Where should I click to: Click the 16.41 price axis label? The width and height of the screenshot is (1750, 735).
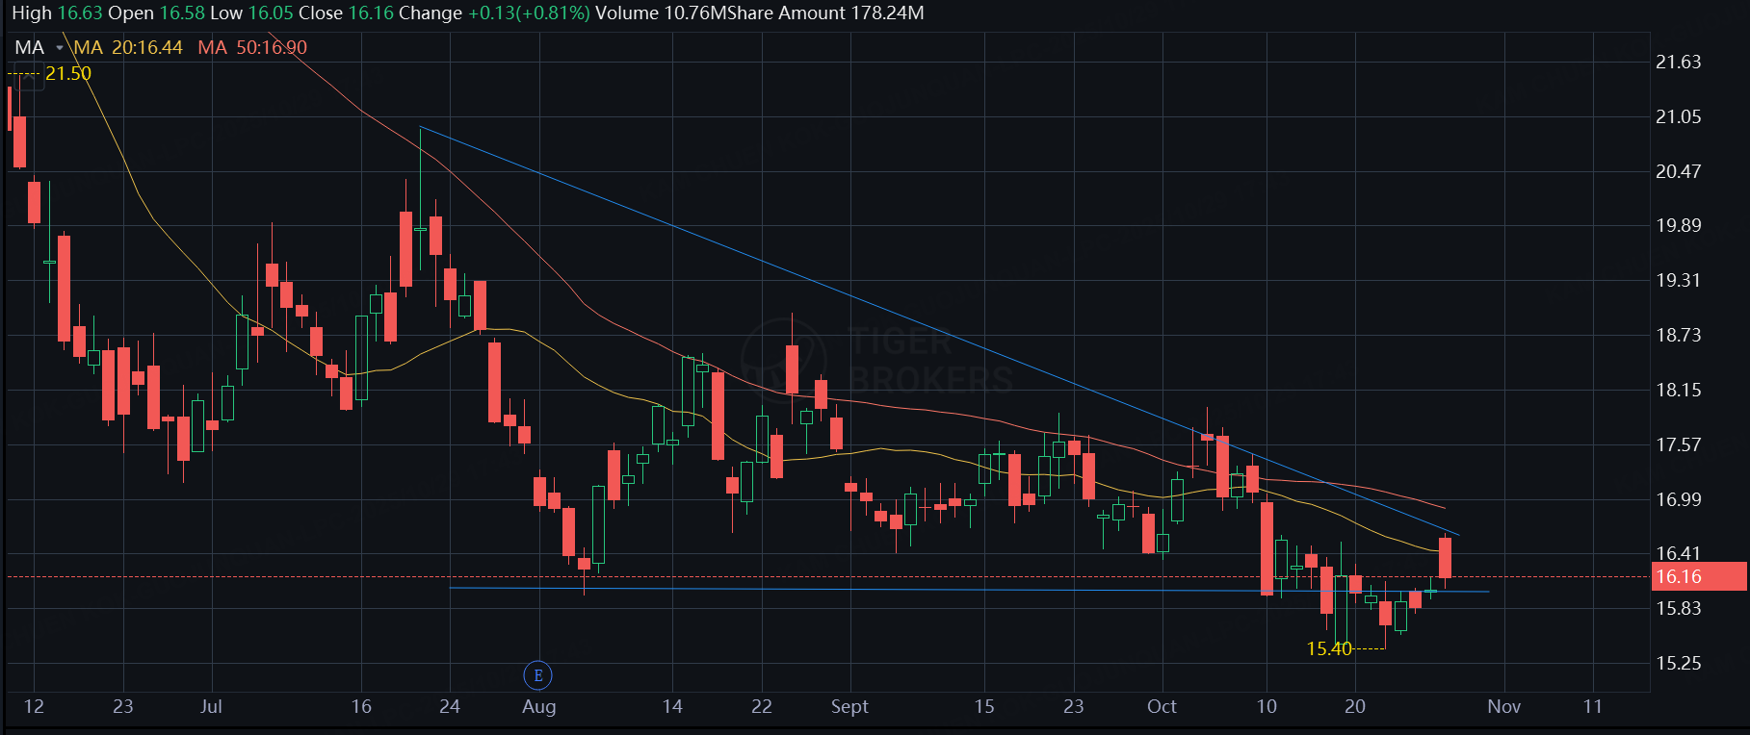click(x=1678, y=553)
